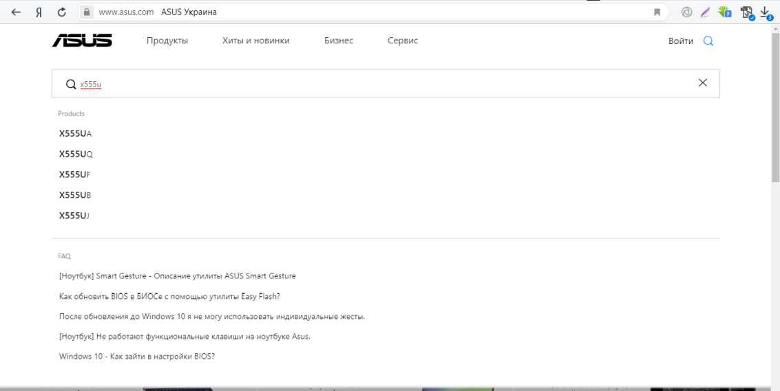Click in the search field containing x555u
The height and width of the screenshot is (391, 780).
(x=344, y=84)
